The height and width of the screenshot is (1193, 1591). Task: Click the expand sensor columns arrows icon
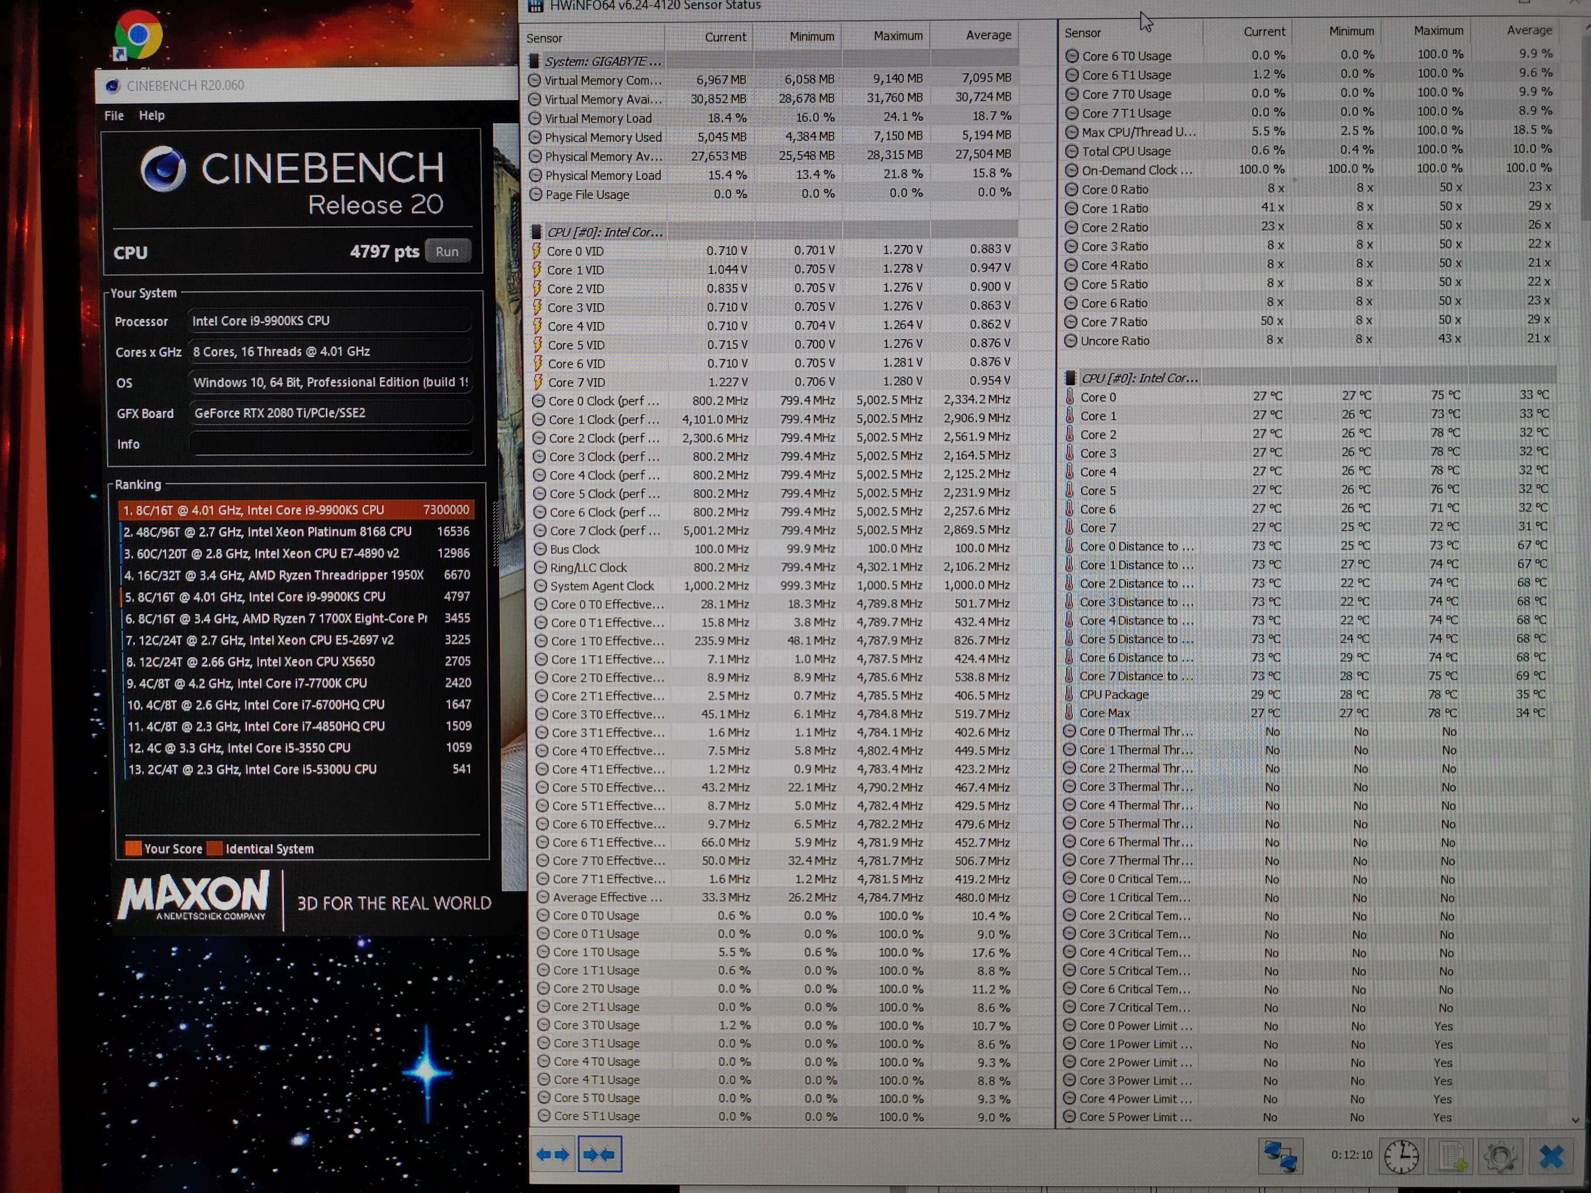coord(553,1154)
